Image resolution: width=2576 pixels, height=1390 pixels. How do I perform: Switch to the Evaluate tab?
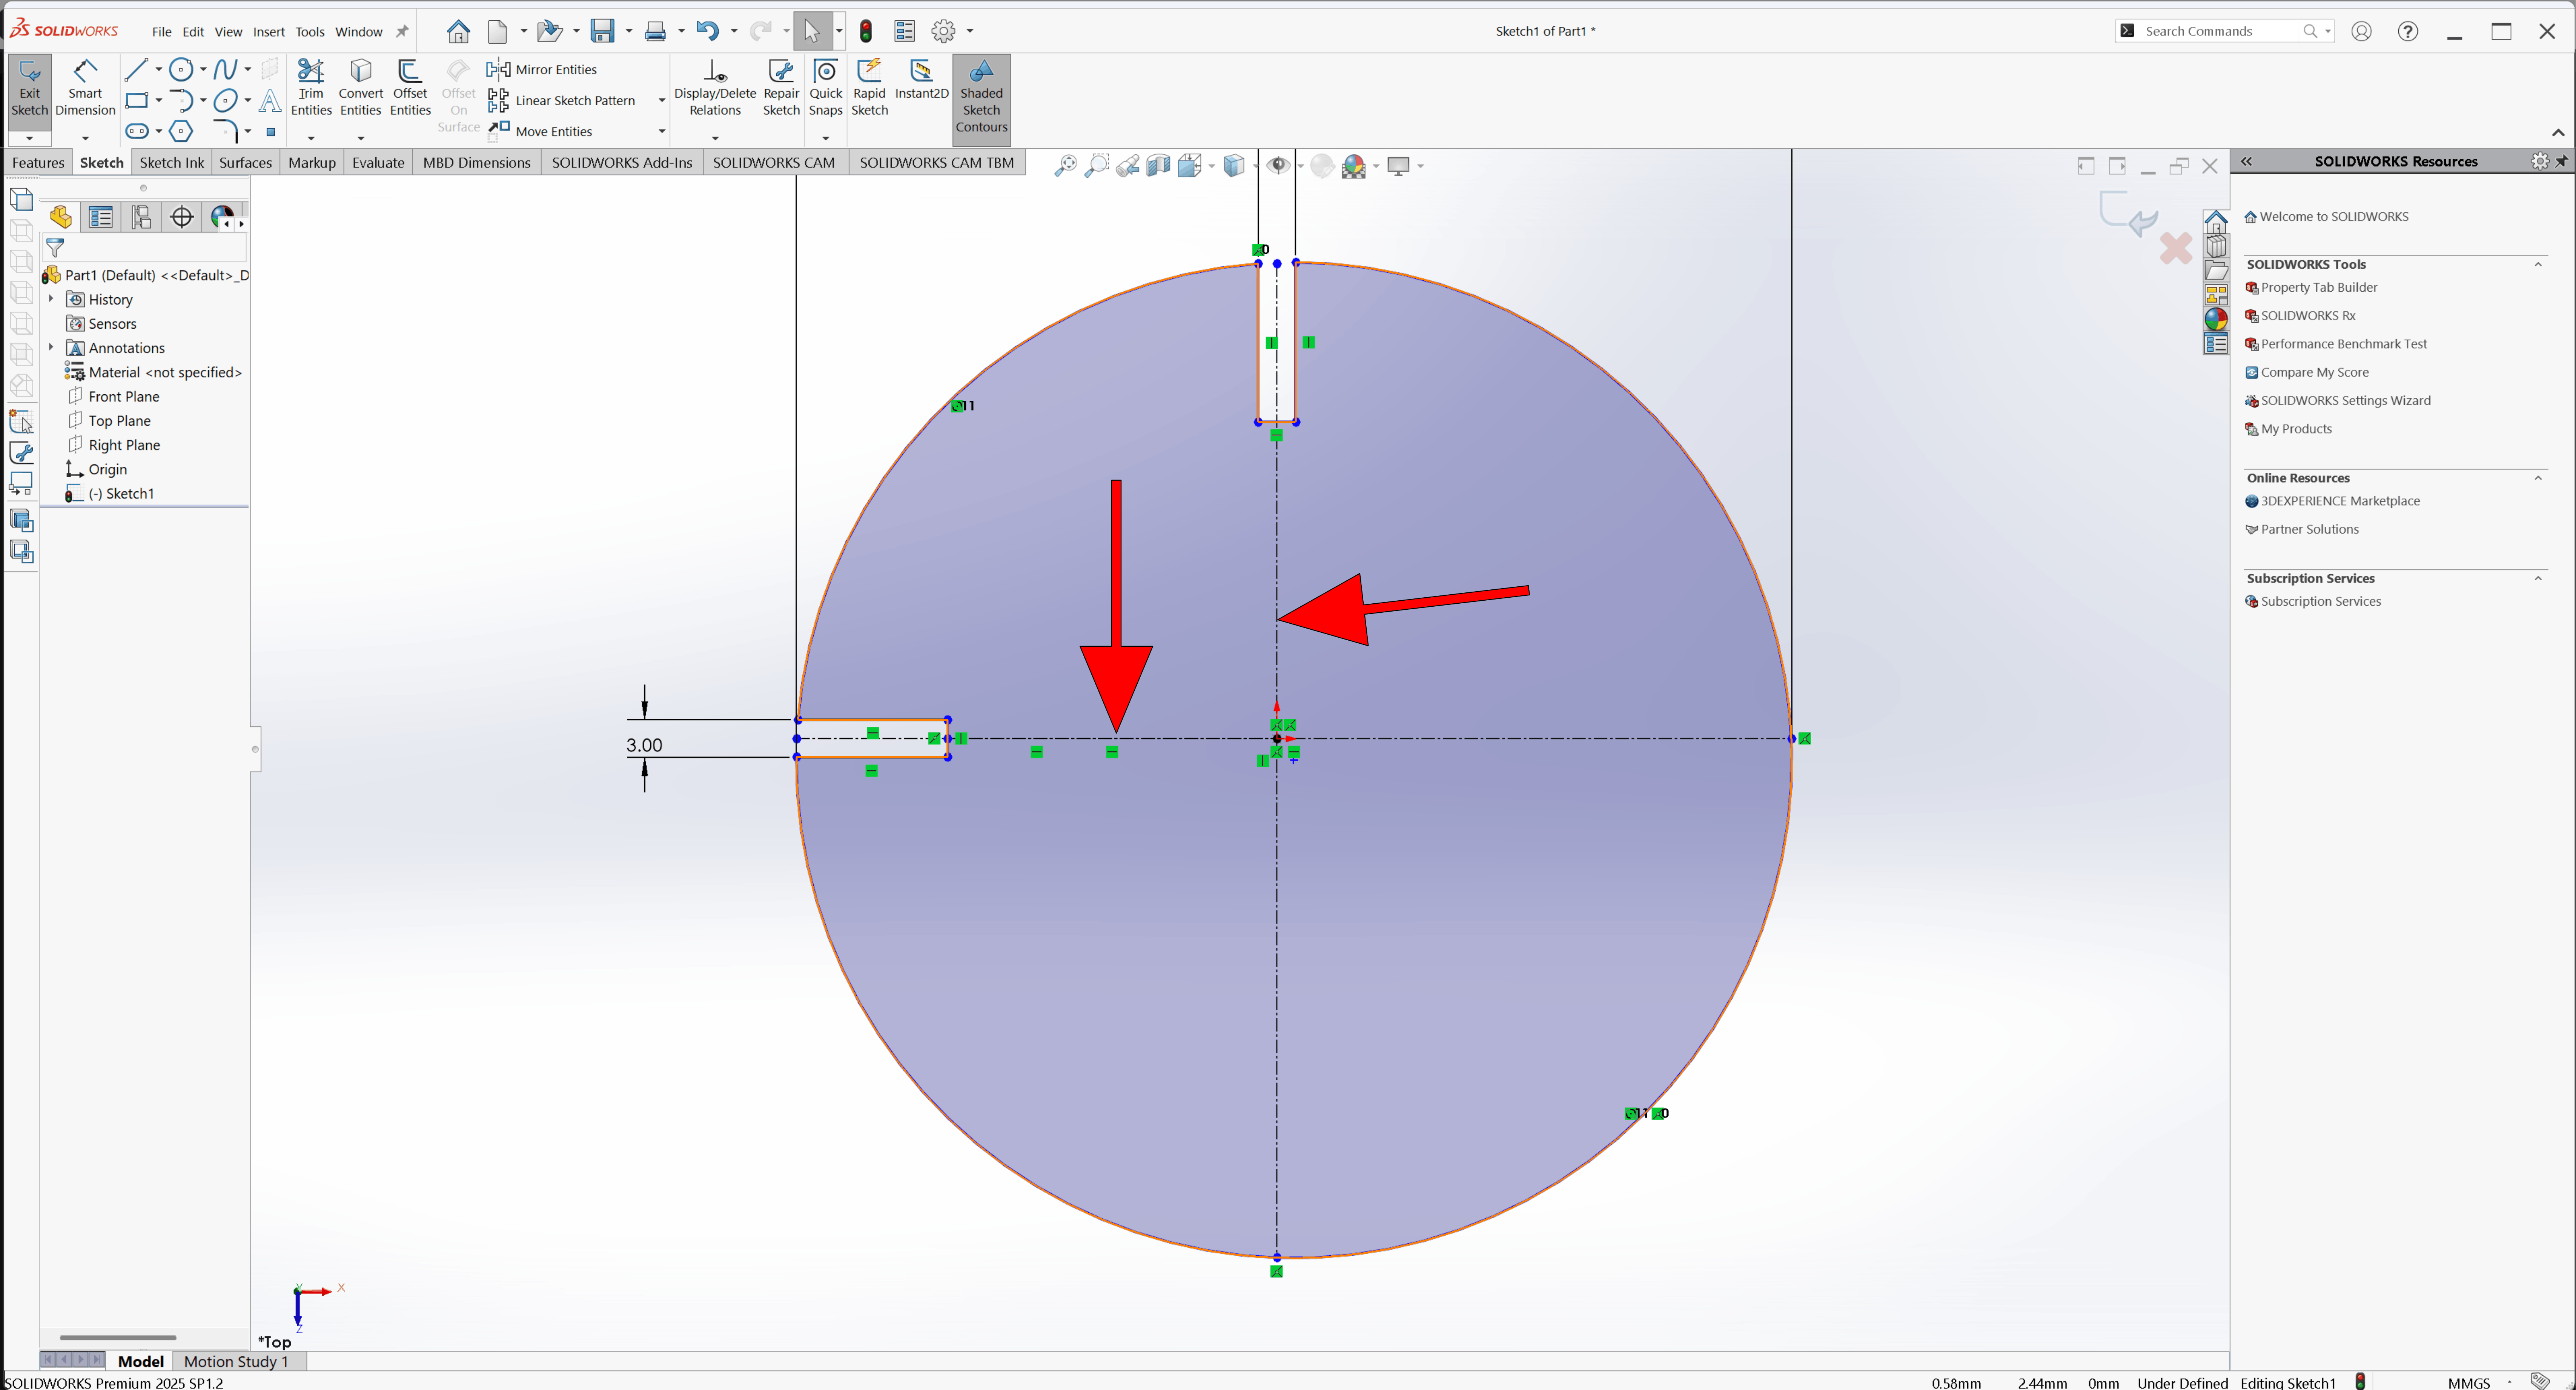click(378, 162)
